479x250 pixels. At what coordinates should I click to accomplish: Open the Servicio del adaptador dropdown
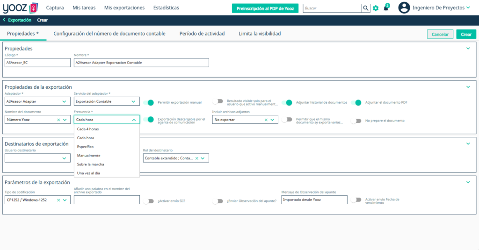click(107, 101)
